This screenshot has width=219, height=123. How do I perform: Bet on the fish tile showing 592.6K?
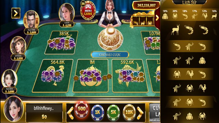point(130,76)
